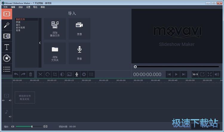Split clip with the scissors icon
Image resolution: width=224 pixels, height=132 pixels.
[40, 74]
